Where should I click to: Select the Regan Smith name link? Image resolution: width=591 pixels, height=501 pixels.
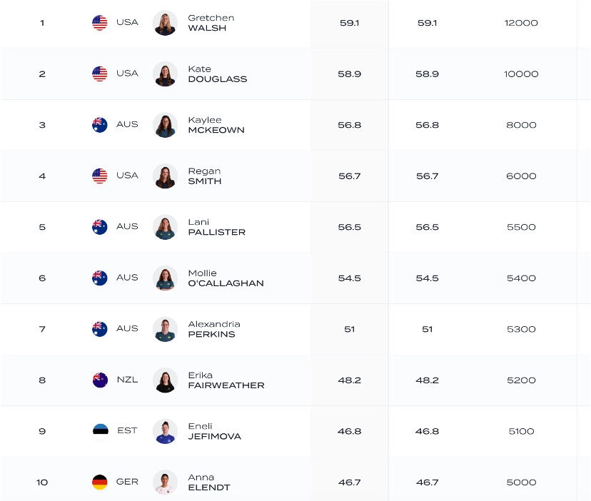tap(204, 176)
